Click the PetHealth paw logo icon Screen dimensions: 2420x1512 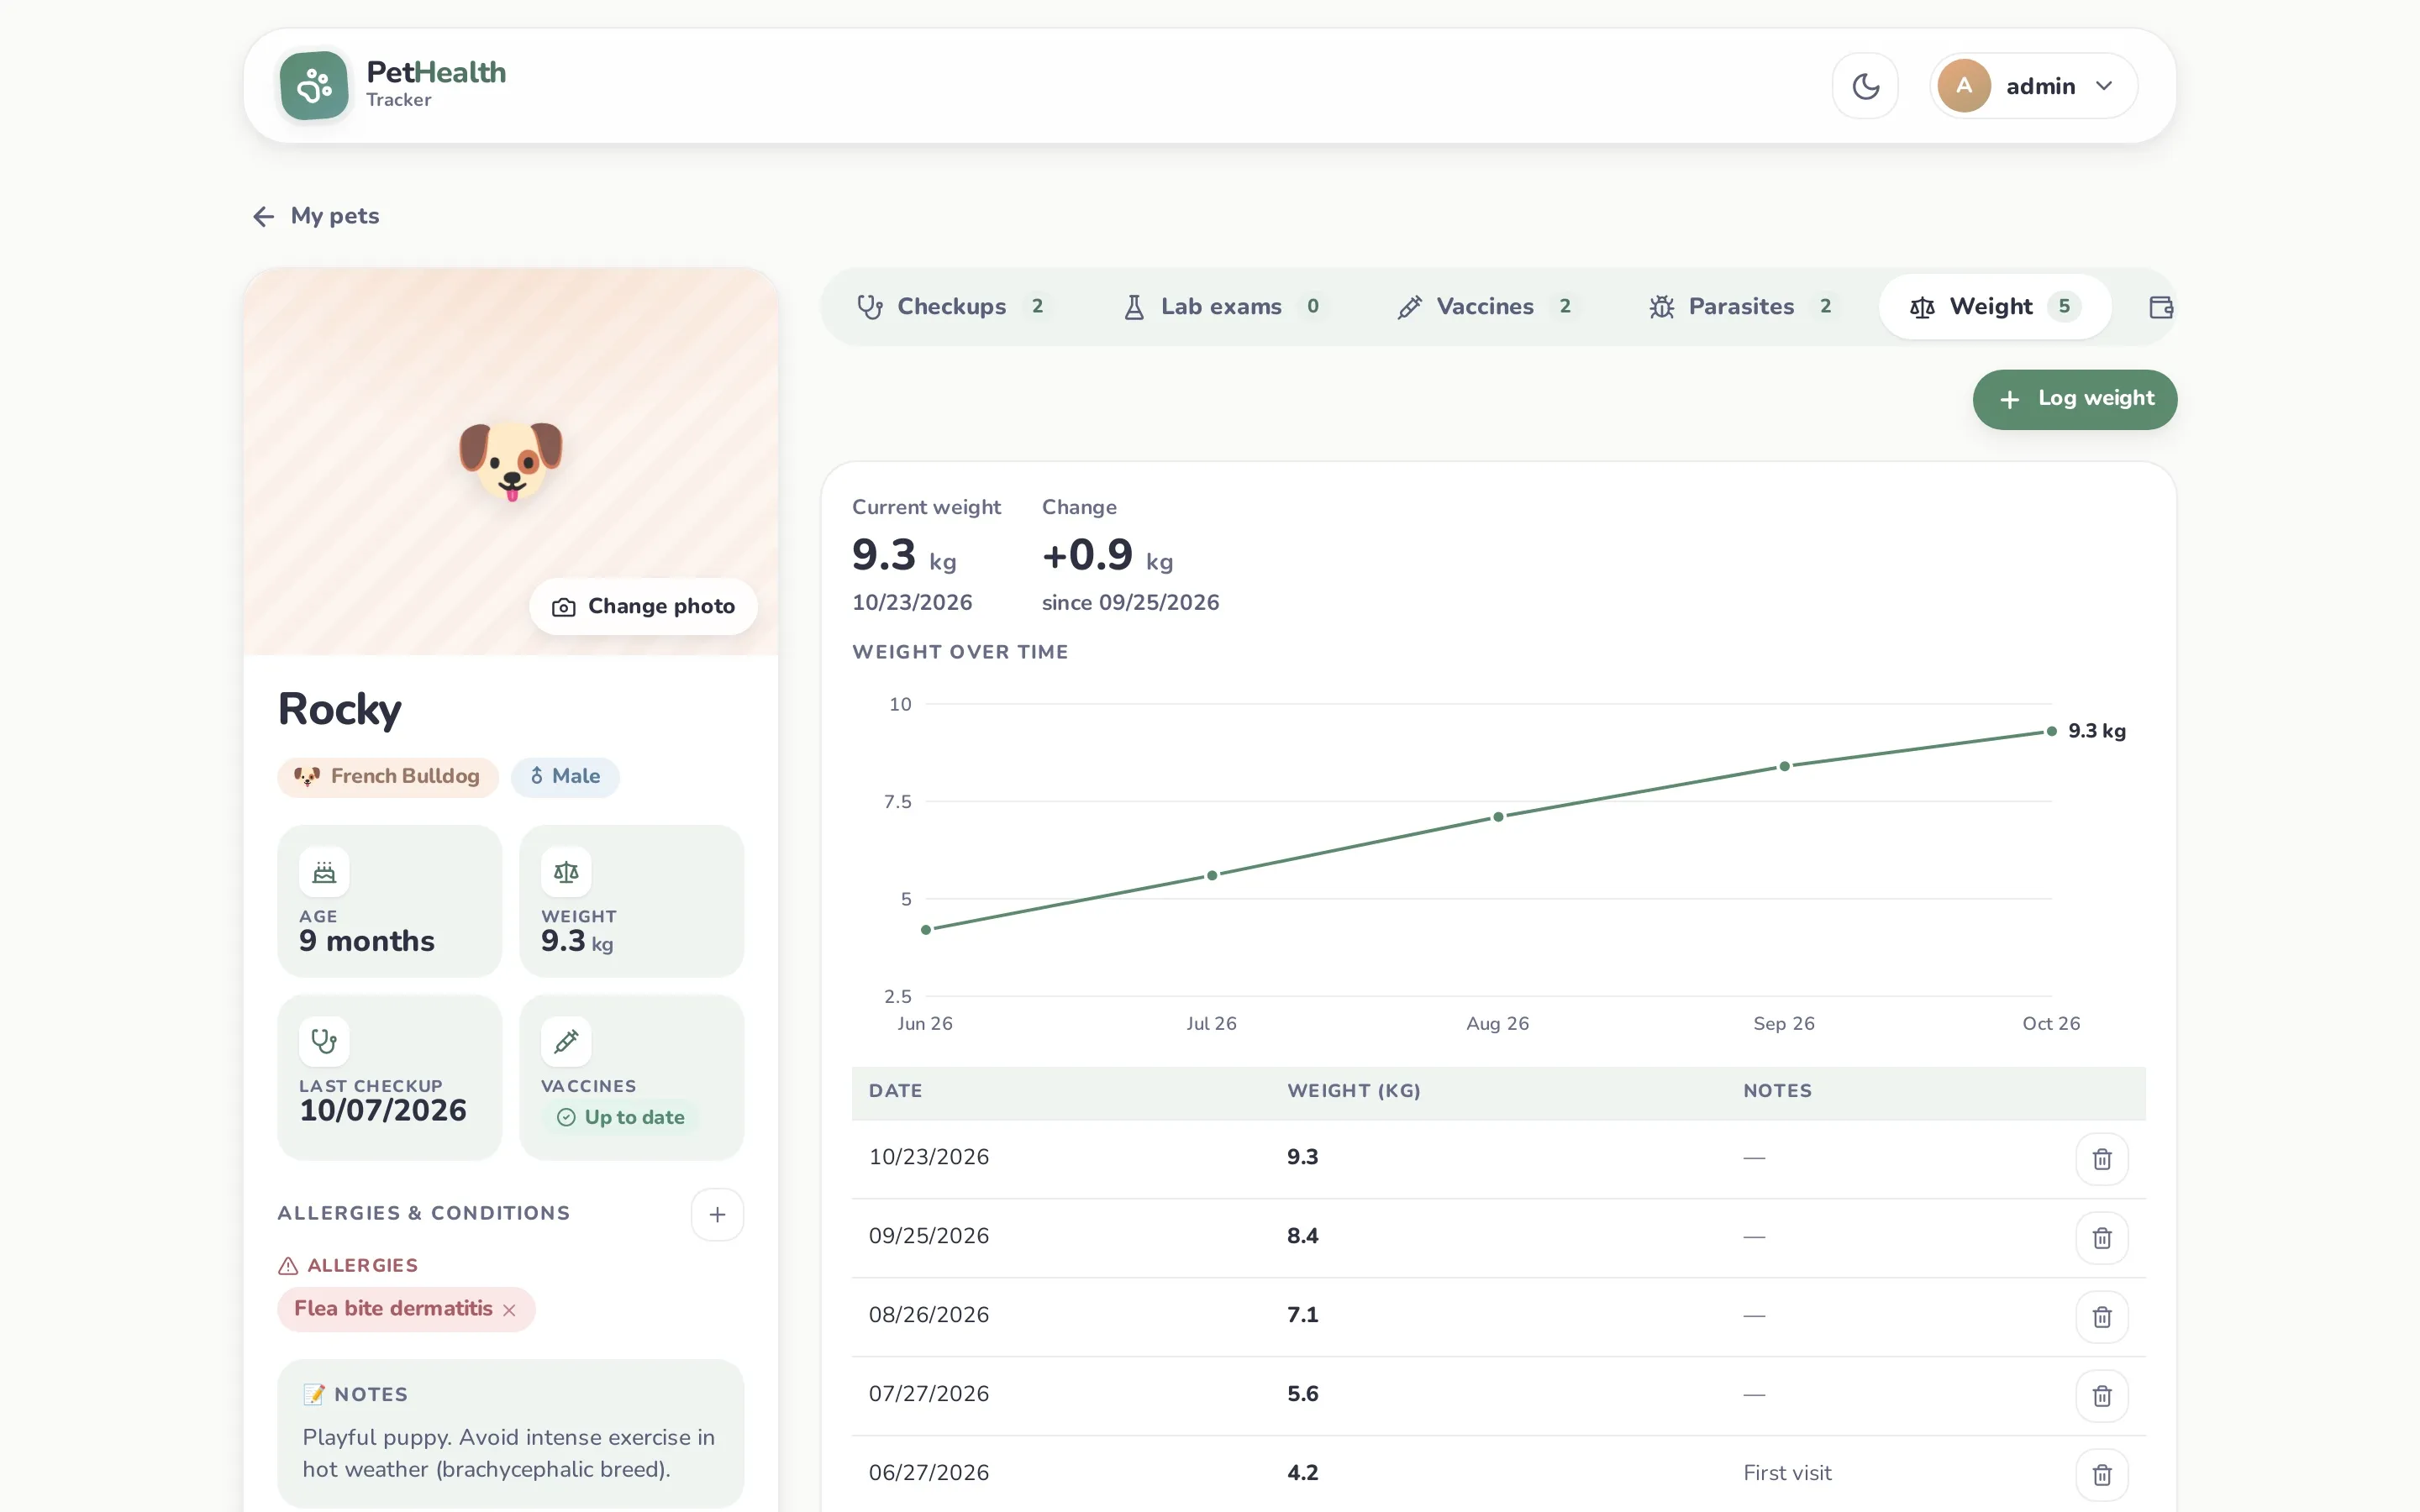coord(314,86)
